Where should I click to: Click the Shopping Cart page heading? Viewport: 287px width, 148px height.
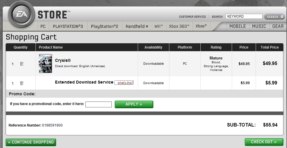tap(31, 37)
